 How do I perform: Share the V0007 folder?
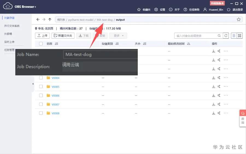(219, 104)
